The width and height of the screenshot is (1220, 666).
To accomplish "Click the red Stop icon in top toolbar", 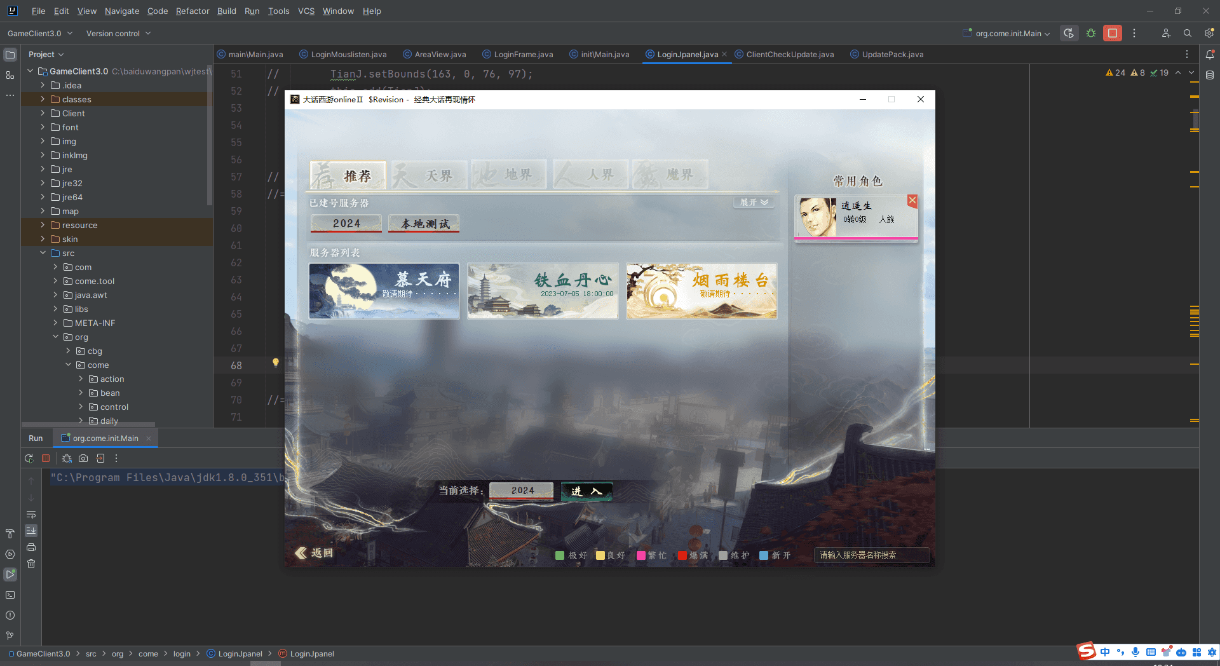I will [x=1113, y=33].
